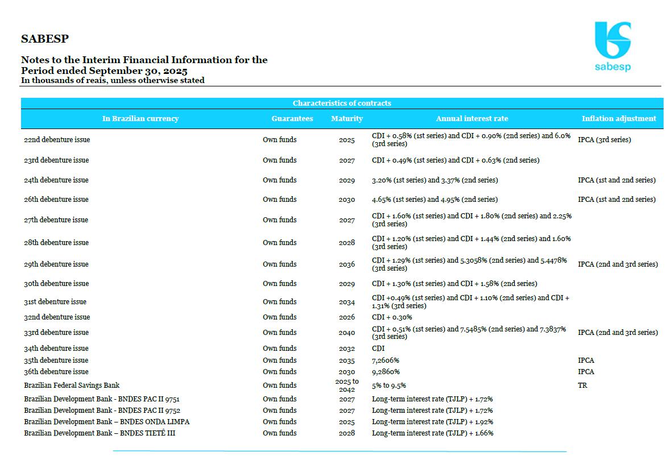Image resolution: width=667 pixels, height=460 pixels.
Task: Click maturity '2032' of 34th debenture
Action: 347,349
